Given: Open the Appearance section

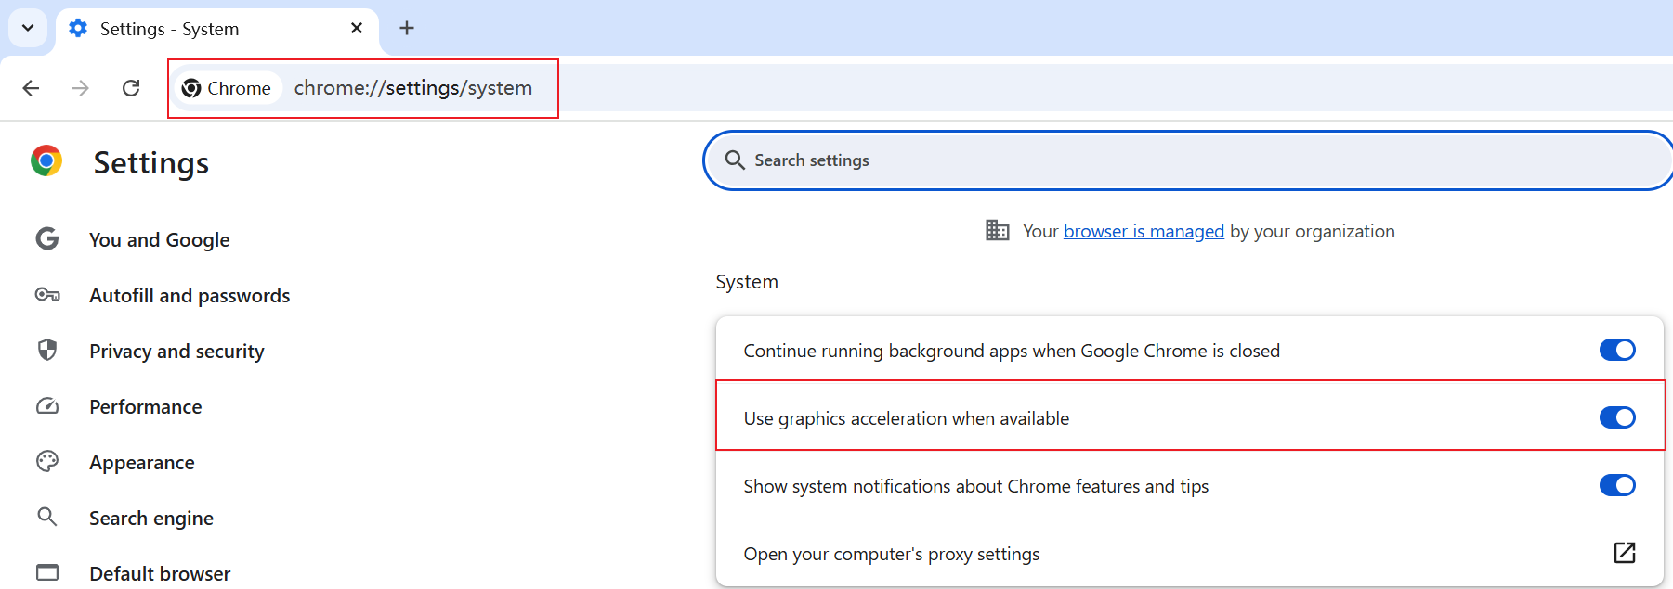Looking at the screenshot, I should click(x=141, y=463).
